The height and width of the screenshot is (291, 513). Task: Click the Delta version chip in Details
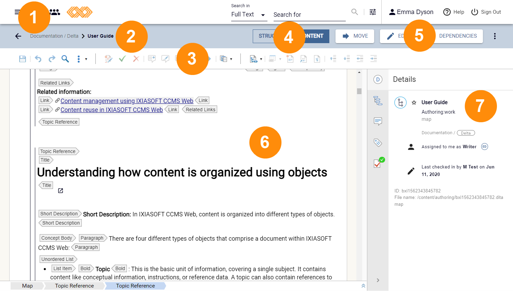466,133
